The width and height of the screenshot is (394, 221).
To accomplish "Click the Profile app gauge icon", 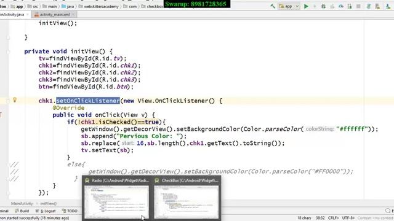I will pos(341,6).
